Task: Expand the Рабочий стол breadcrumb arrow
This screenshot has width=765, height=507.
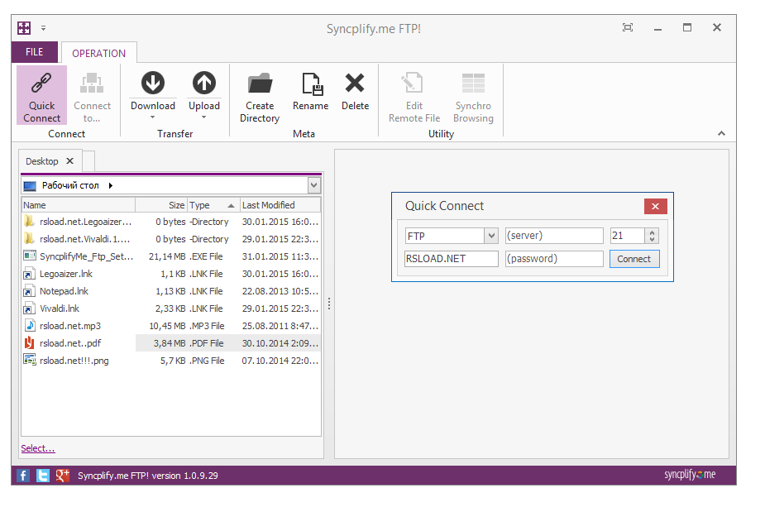Action: pos(111,185)
